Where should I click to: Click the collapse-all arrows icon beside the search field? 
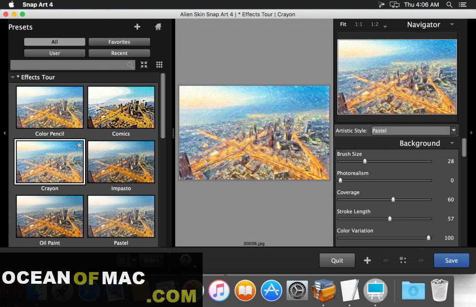[x=144, y=64]
